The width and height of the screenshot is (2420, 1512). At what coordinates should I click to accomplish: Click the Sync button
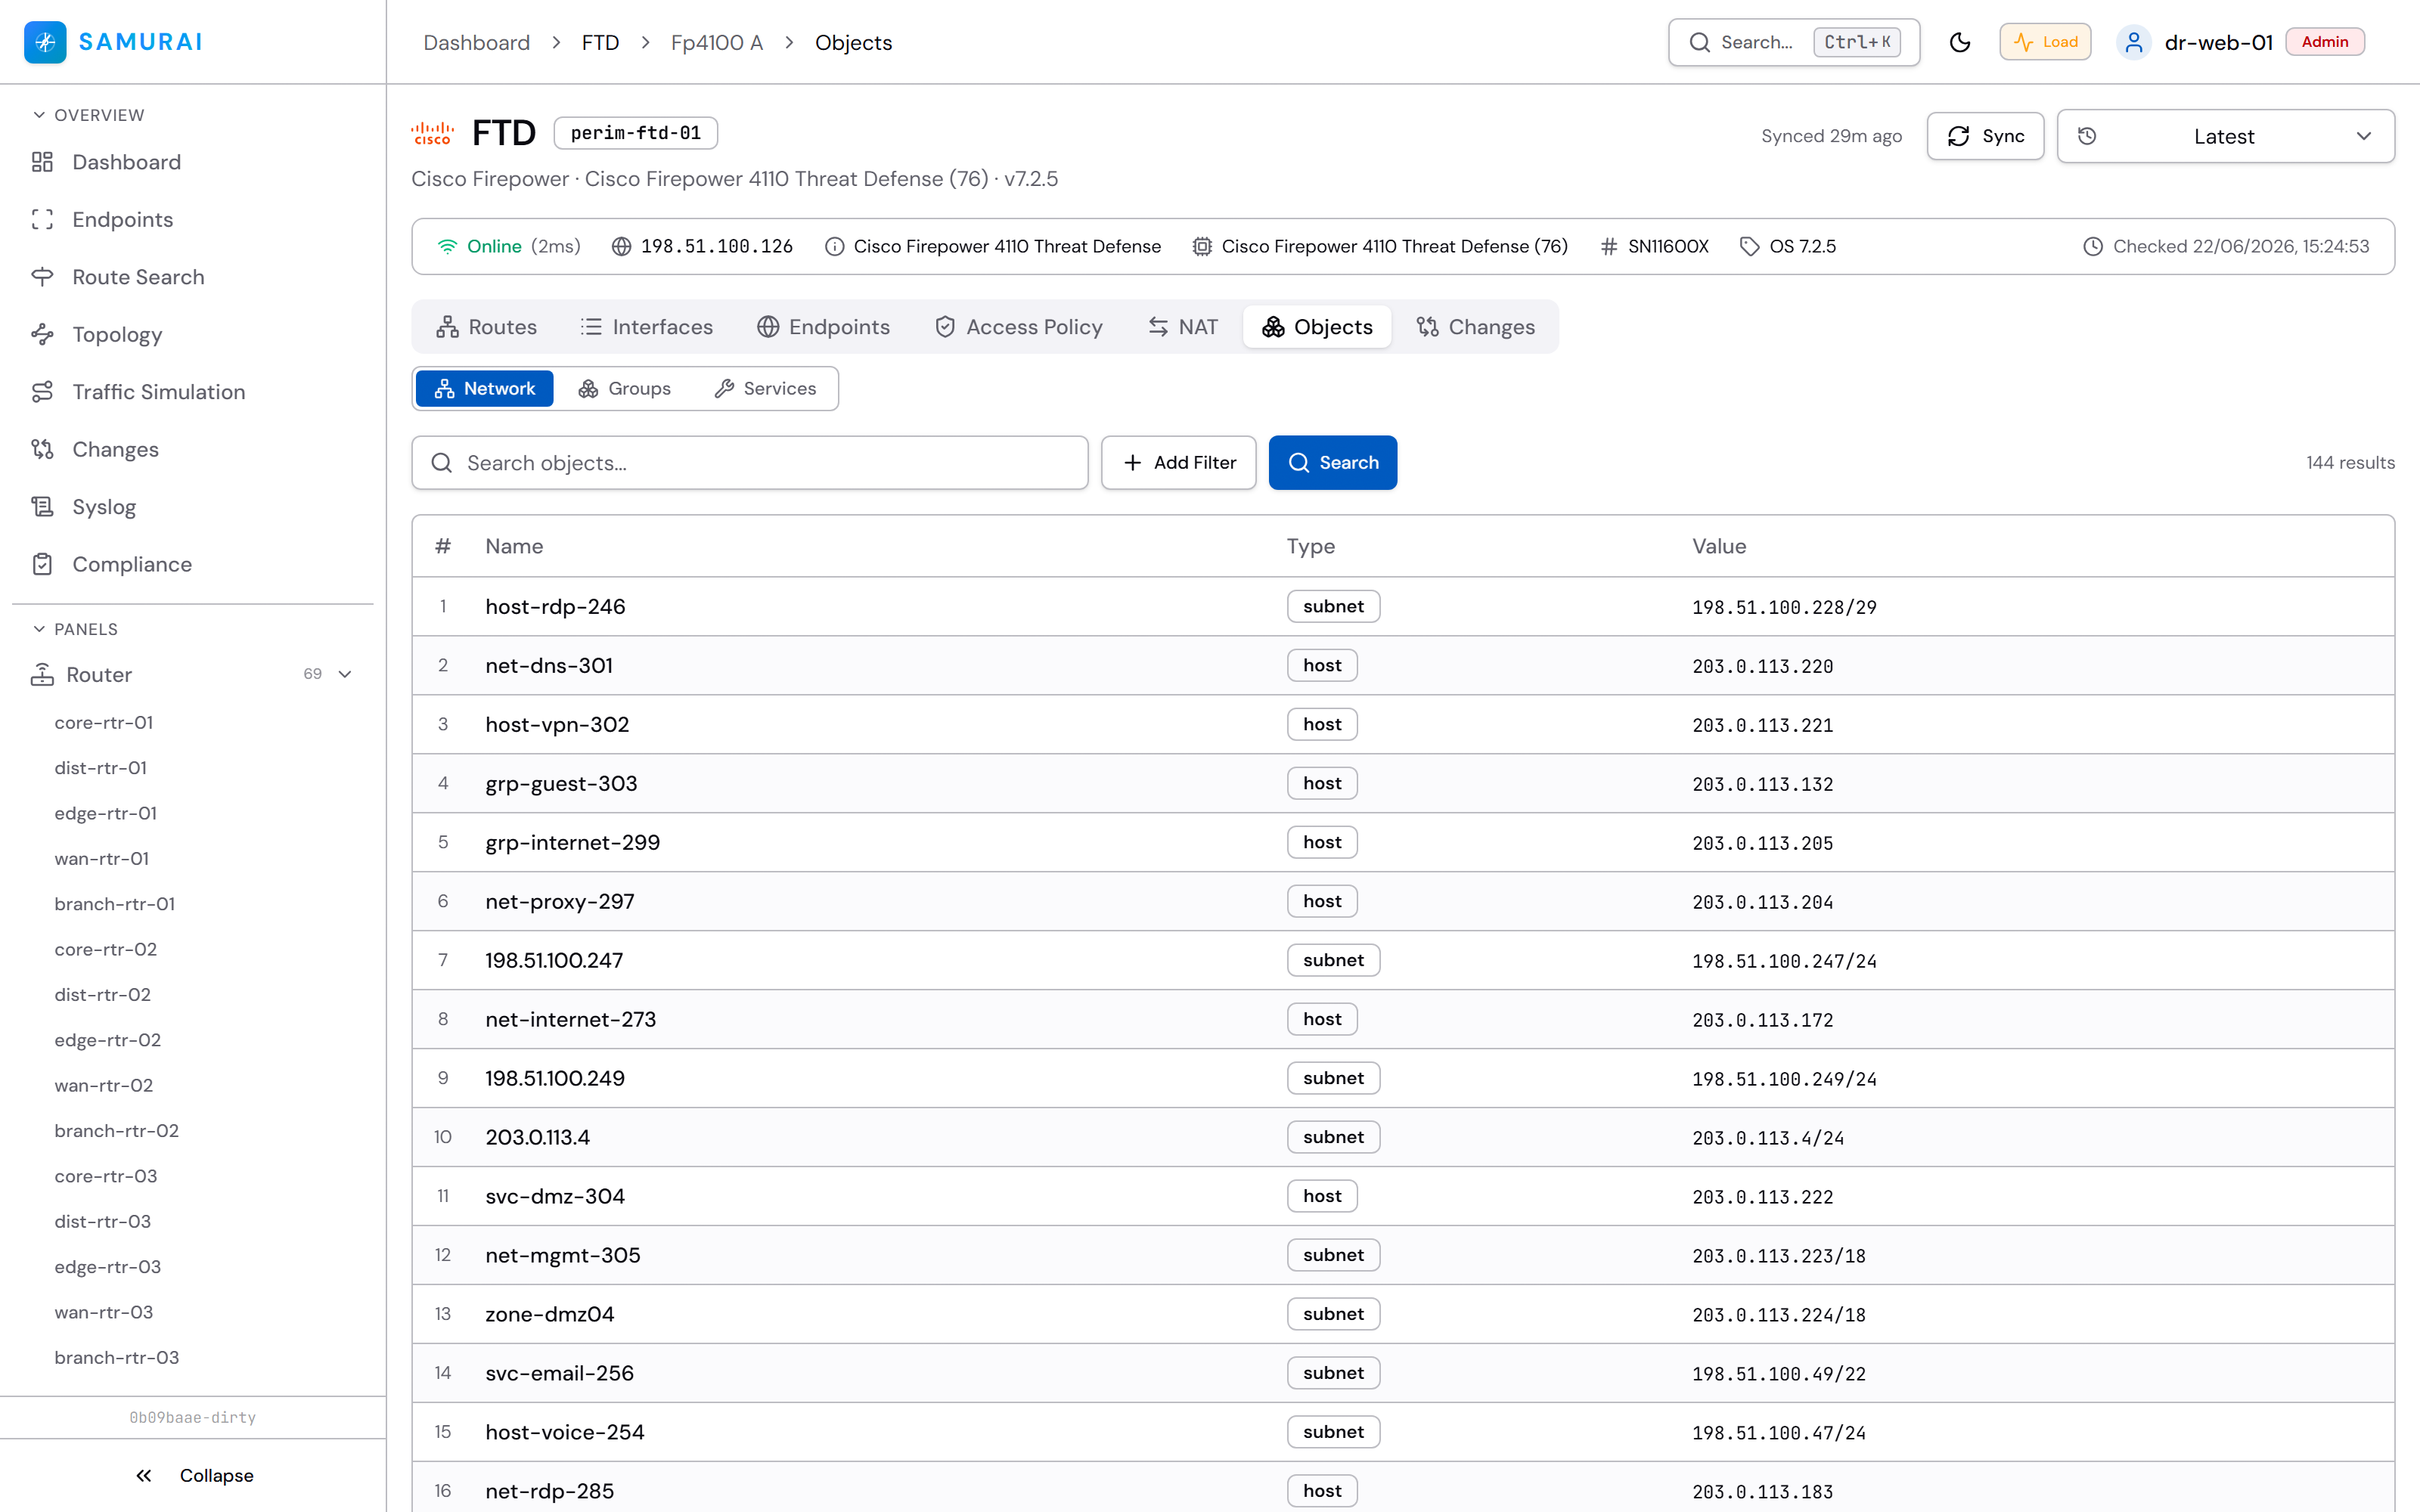point(1985,136)
